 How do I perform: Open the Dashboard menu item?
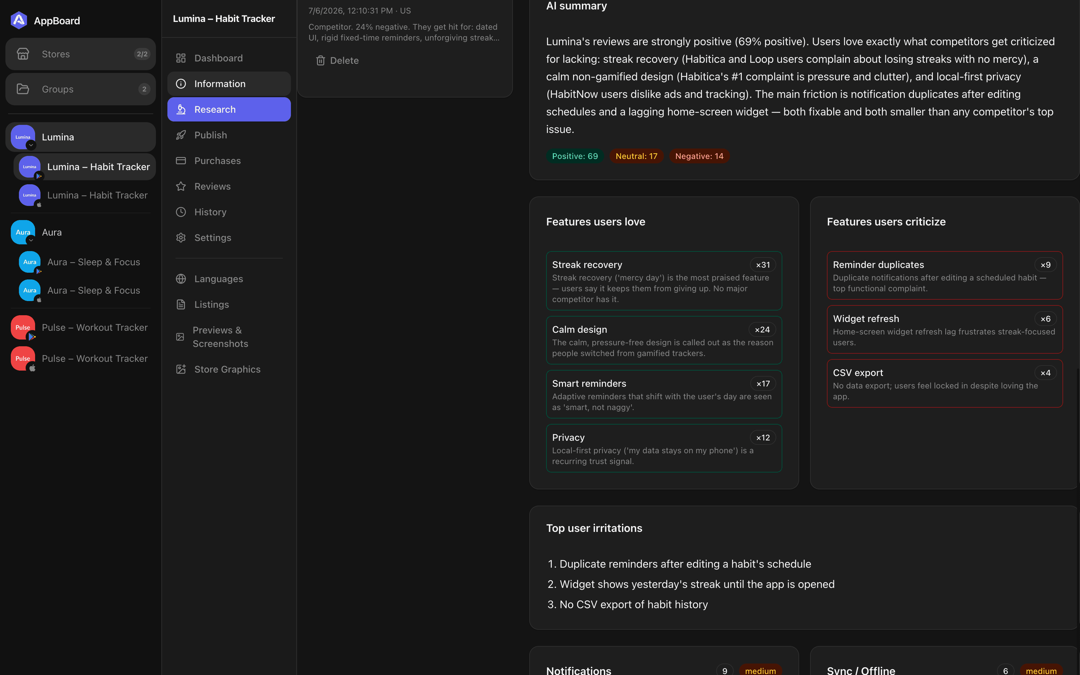229,58
